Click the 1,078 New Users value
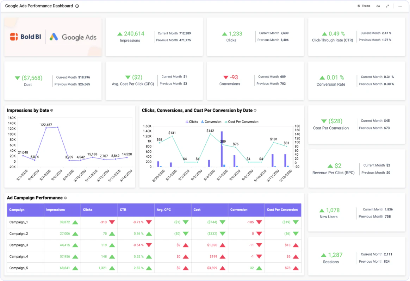The height and width of the screenshot is (281, 410). click(x=333, y=211)
